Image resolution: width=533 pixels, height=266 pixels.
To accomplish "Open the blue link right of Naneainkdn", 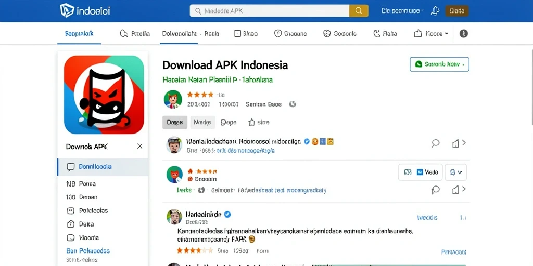I will click(427, 218).
